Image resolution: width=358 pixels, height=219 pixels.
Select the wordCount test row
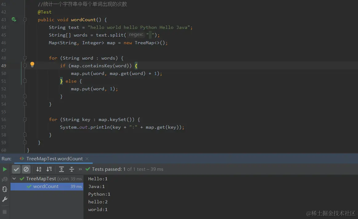pos(47,186)
